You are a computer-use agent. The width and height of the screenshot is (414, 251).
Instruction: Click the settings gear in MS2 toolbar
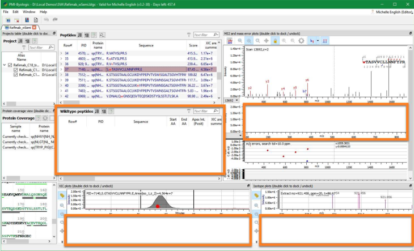click(301, 41)
